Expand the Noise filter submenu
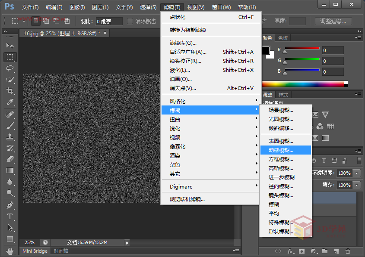The image size is (365, 257). (211, 165)
